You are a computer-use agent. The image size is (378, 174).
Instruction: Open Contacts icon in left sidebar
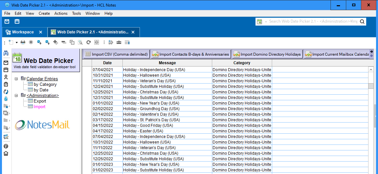click(6, 77)
